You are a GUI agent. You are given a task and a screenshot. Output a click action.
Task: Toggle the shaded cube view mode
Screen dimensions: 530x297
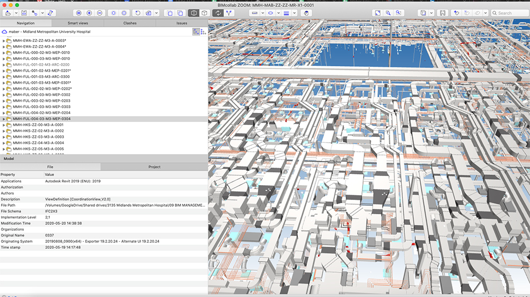click(x=194, y=13)
